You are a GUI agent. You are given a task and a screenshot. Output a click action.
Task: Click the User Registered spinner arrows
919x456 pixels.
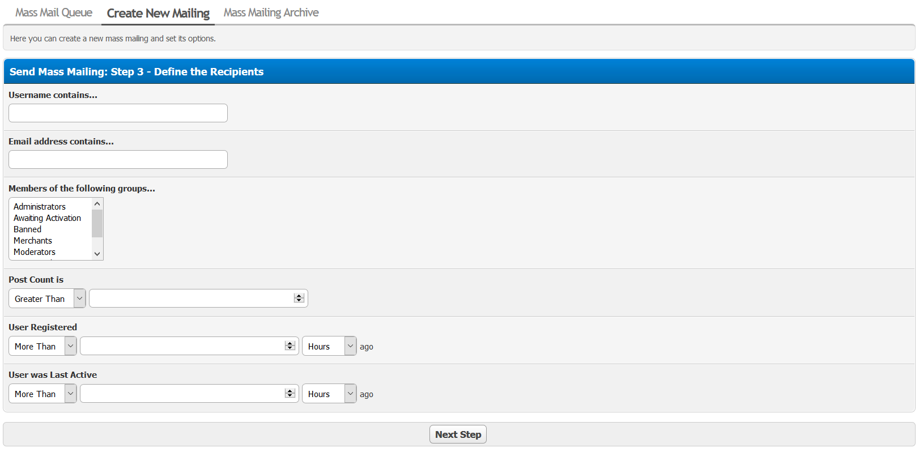point(290,346)
